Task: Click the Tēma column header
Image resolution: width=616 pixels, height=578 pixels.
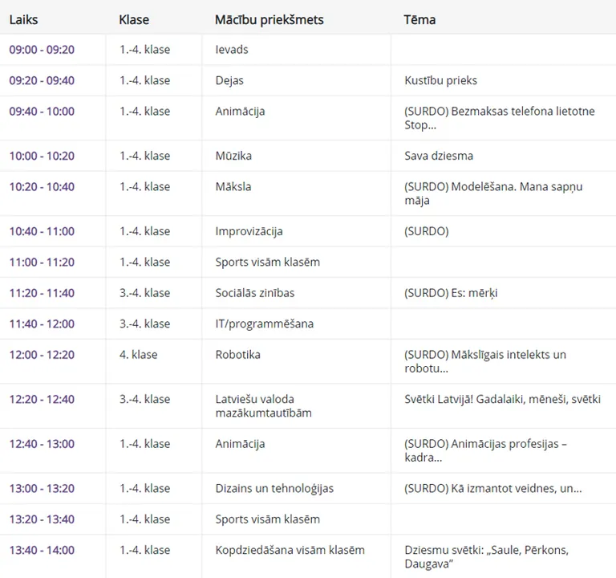Action: point(419,19)
